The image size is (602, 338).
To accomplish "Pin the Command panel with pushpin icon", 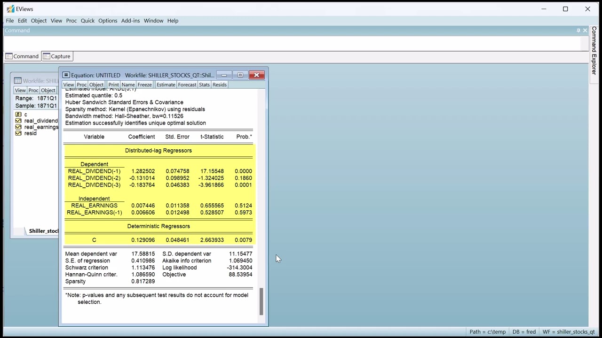I will coord(578,31).
